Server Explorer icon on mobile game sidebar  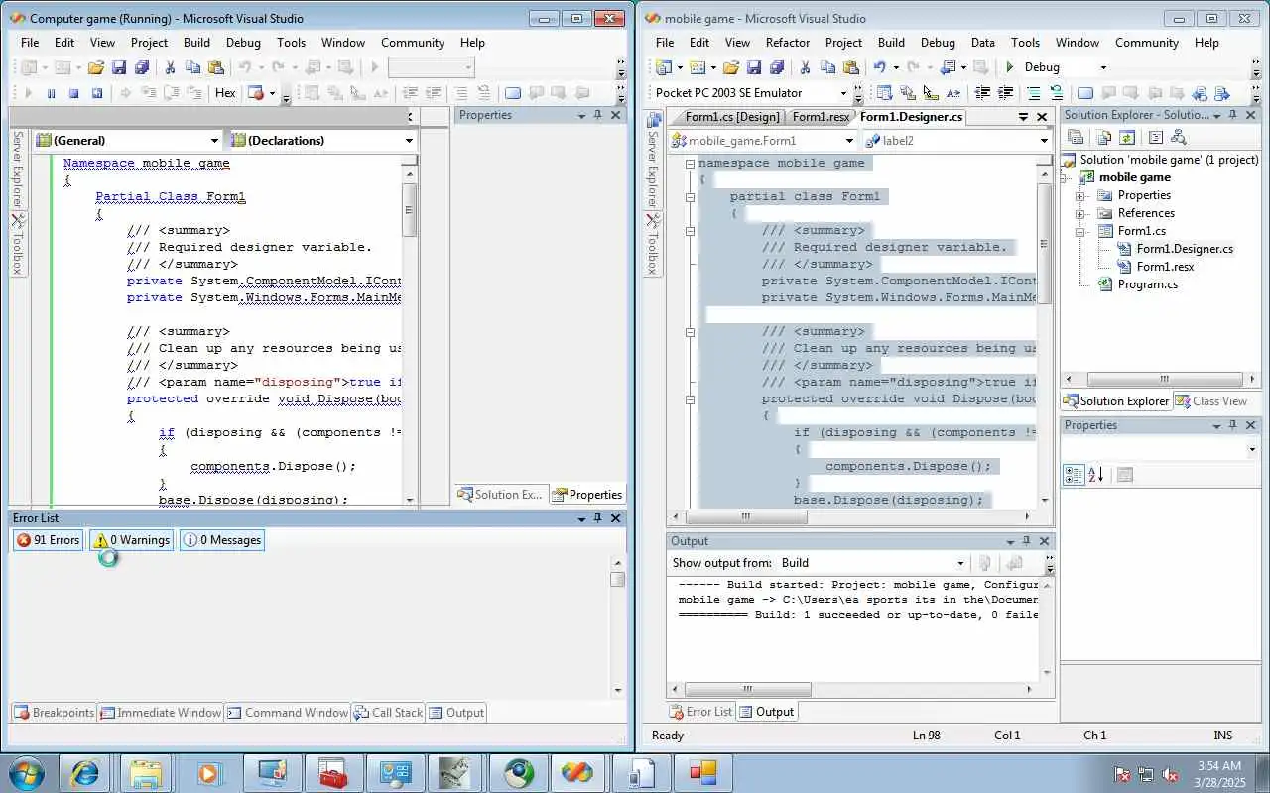tap(653, 122)
